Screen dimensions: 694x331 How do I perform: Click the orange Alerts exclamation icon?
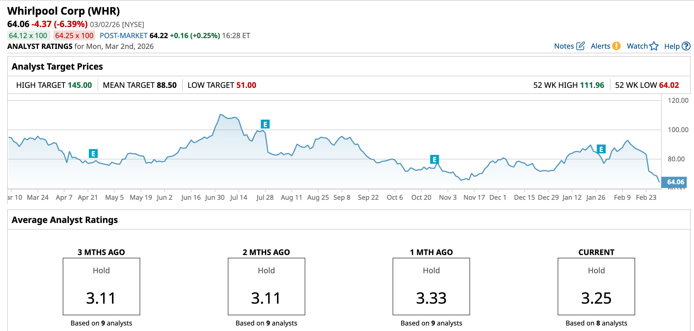click(616, 46)
